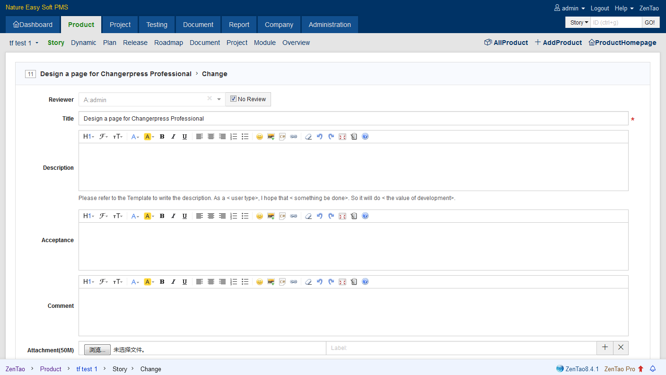Click the Logout link
This screenshot has height=375, width=666.
(600, 8)
